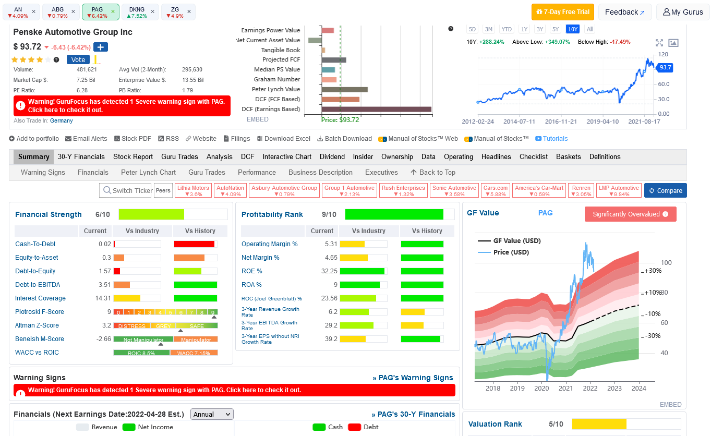Click the blue plus button beside price
Viewport: 711px width, 436px height.
(101, 47)
